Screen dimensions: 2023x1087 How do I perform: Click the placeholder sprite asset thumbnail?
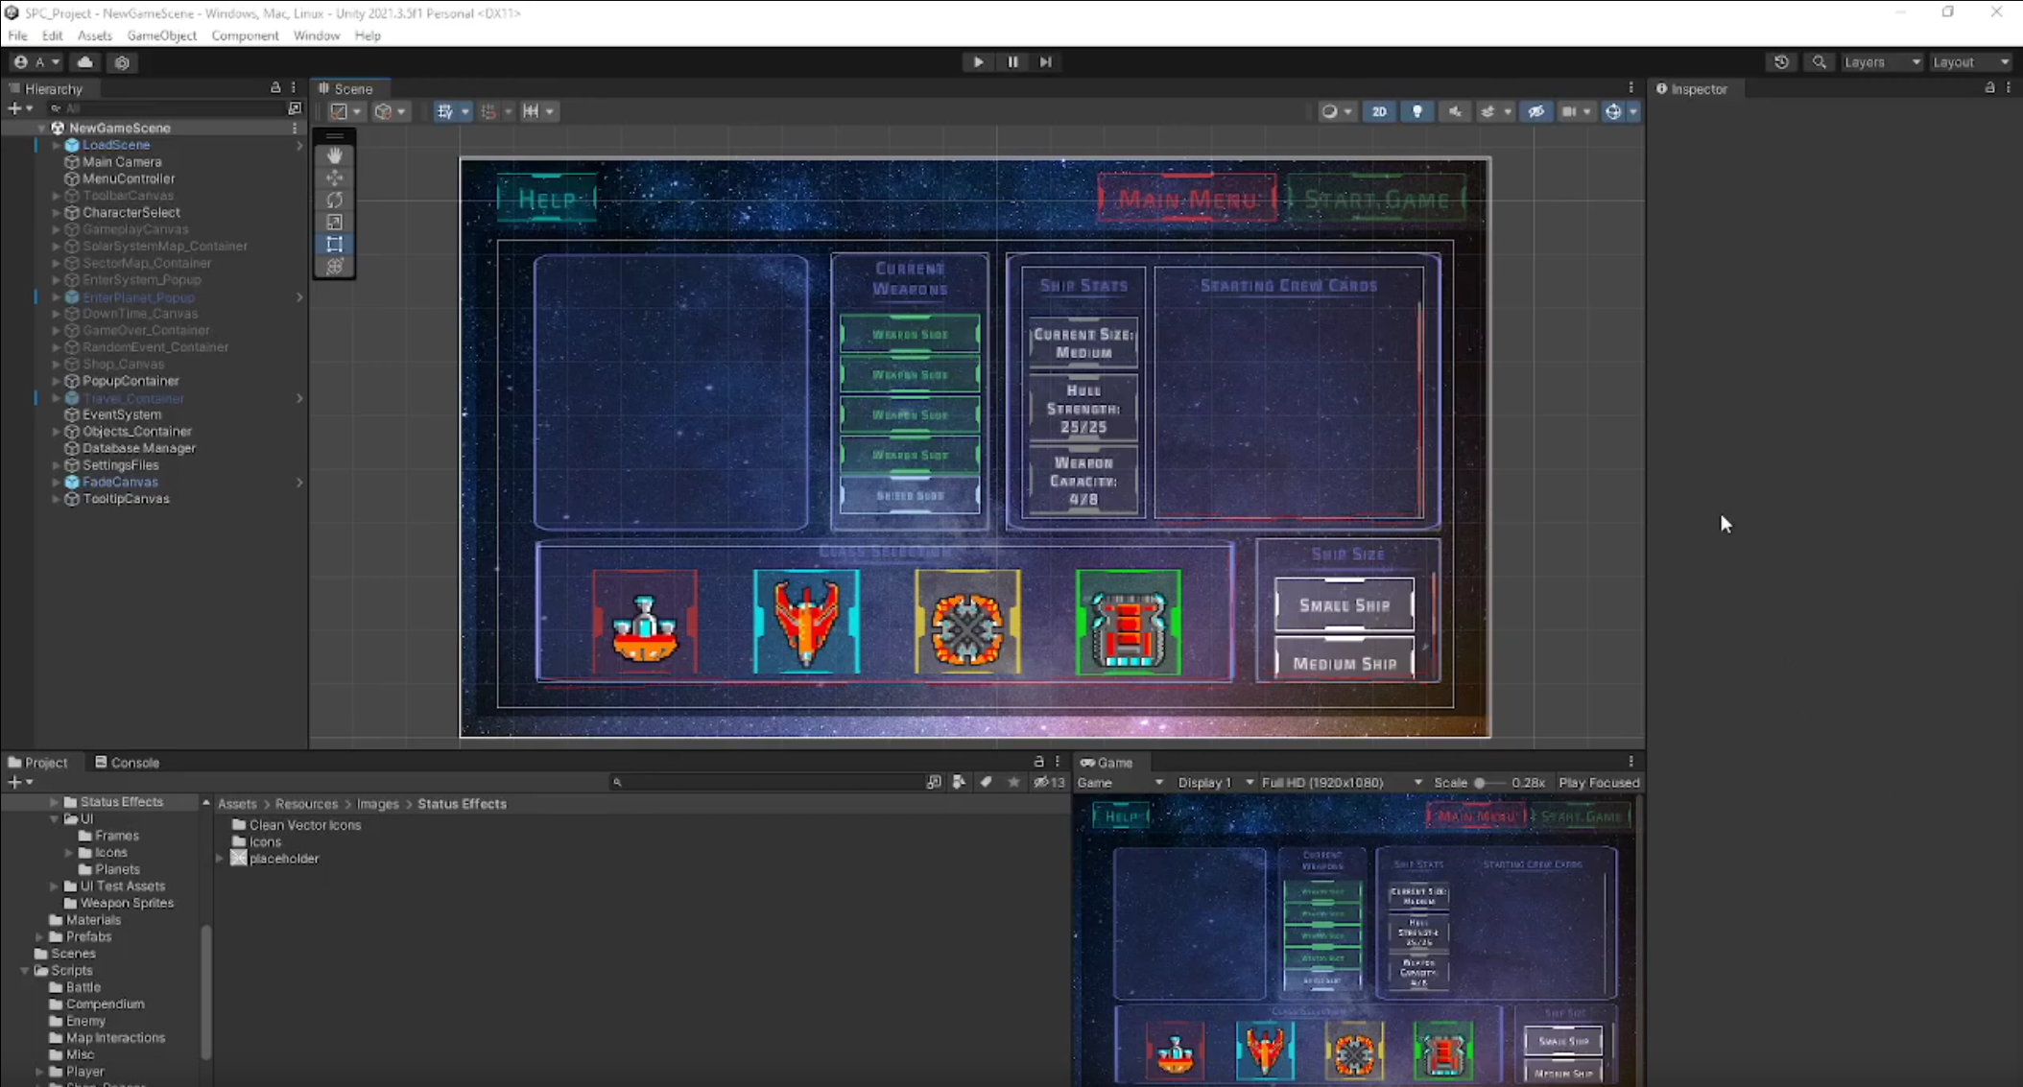239,859
